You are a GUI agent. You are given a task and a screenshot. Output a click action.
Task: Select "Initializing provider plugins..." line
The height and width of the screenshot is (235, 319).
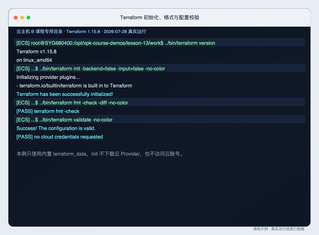click(x=48, y=77)
